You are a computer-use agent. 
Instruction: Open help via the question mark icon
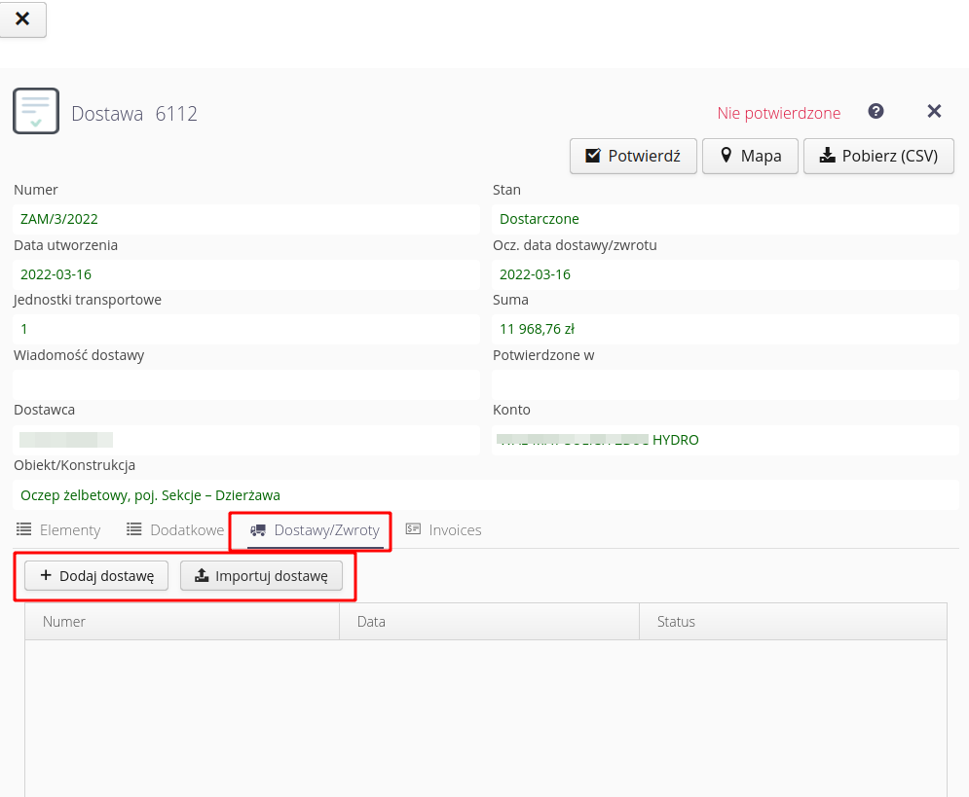pos(876,111)
